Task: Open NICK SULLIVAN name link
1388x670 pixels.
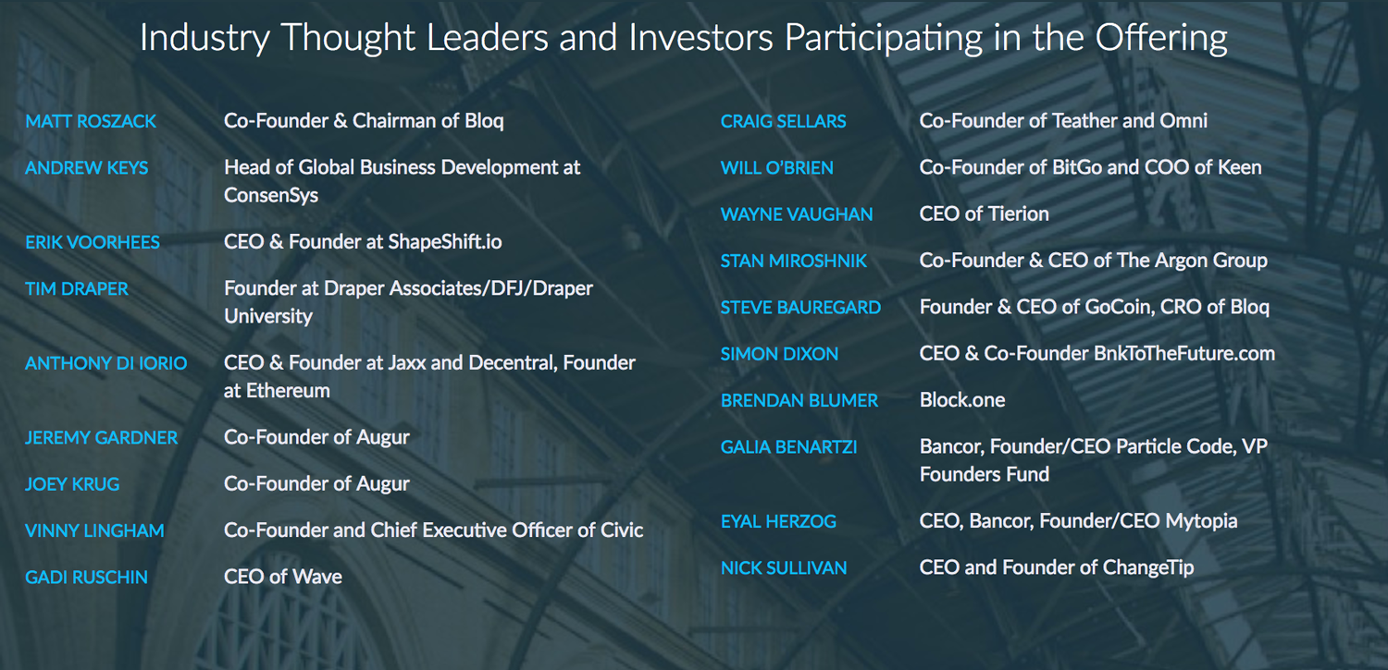Action: (784, 568)
